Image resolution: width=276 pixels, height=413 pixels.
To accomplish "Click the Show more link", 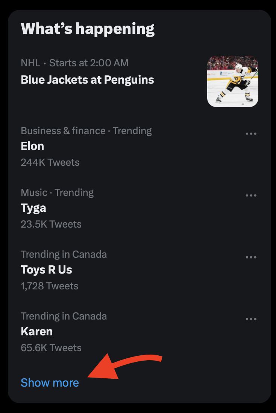I will point(50,383).
